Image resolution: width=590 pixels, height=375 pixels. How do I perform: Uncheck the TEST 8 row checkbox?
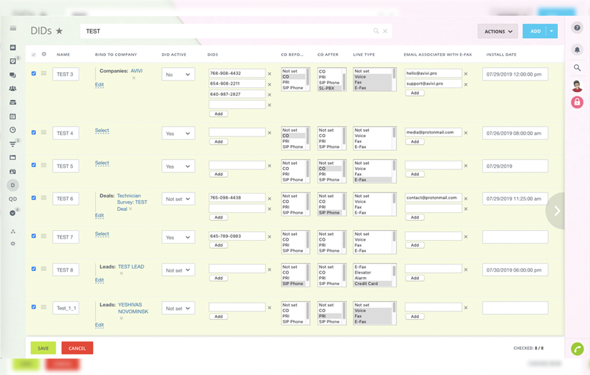point(34,269)
